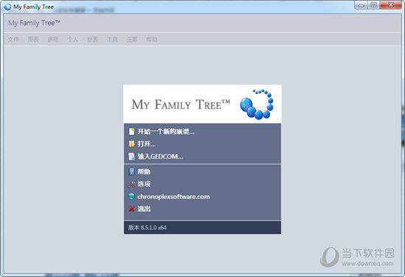The width and height of the screenshot is (405, 277).
Task: Open the 图表 menu
Action: pos(33,39)
